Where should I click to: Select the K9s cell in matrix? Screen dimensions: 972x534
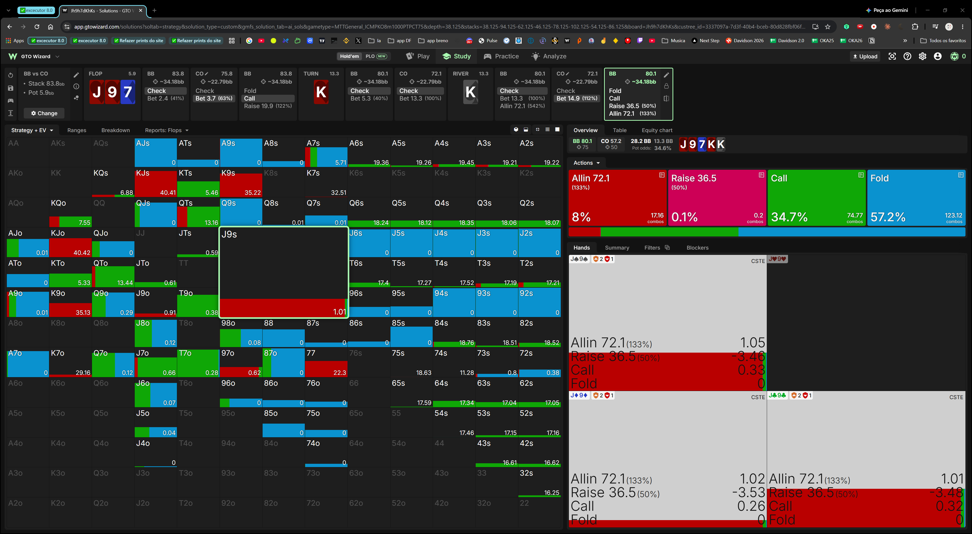tap(240, 183)
